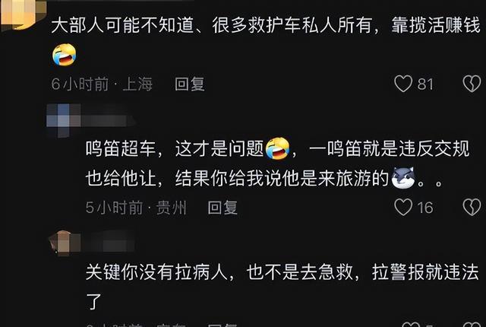The width and height of the screenshot is (486, 327).
Task: Like the comment with 81 likes
Action: click(x=403, y=84)
